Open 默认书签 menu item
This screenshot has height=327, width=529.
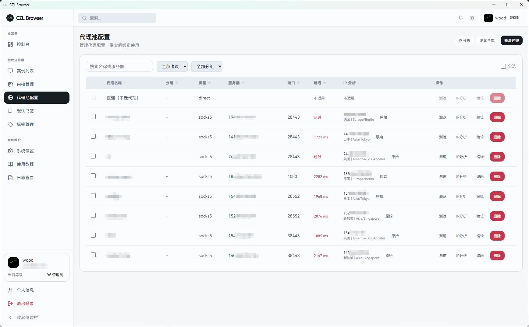click(x=37, y=111)
